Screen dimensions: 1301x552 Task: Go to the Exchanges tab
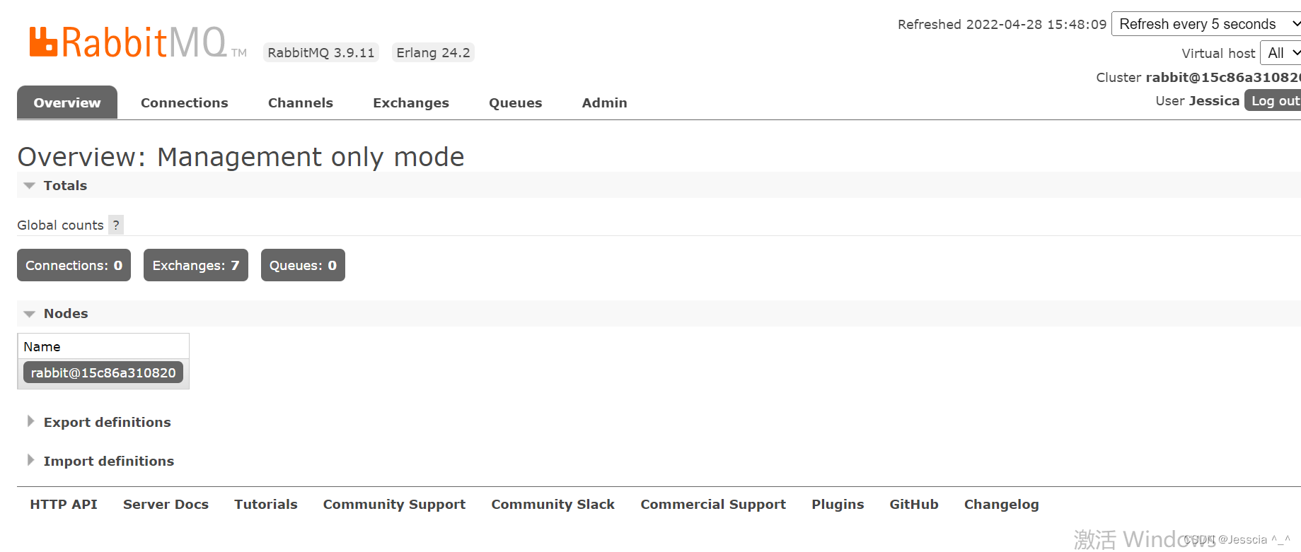tap(410, 102)
